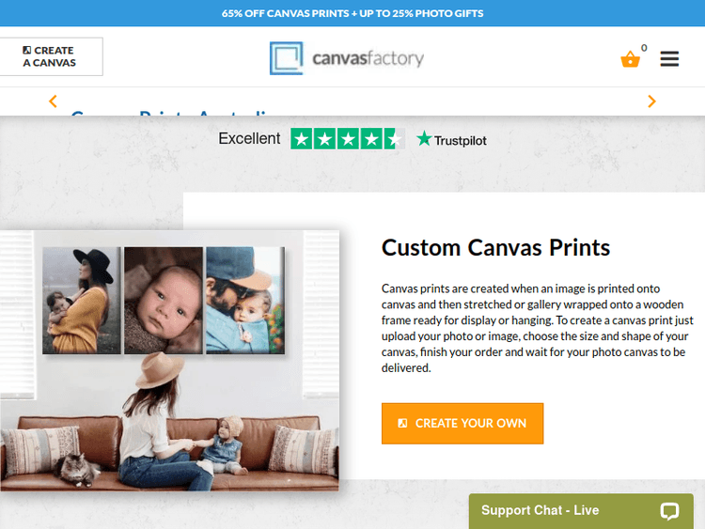Click the Custom Canvas Prints heading
The height and width of the screenshot is (529, 705).
pyautogui.click(x=495, y=248)
